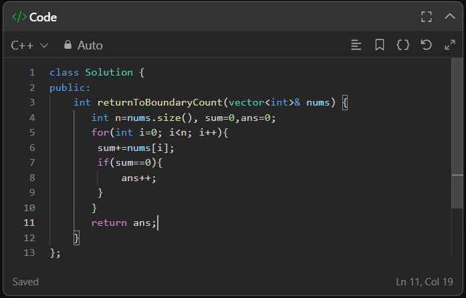The image size is (466, 298).
Task: Click the 'if(sum==0){' condition
Action: [x=130, y=163]
